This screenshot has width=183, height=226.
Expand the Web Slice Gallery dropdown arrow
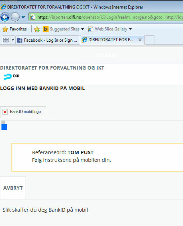[130, 29]
